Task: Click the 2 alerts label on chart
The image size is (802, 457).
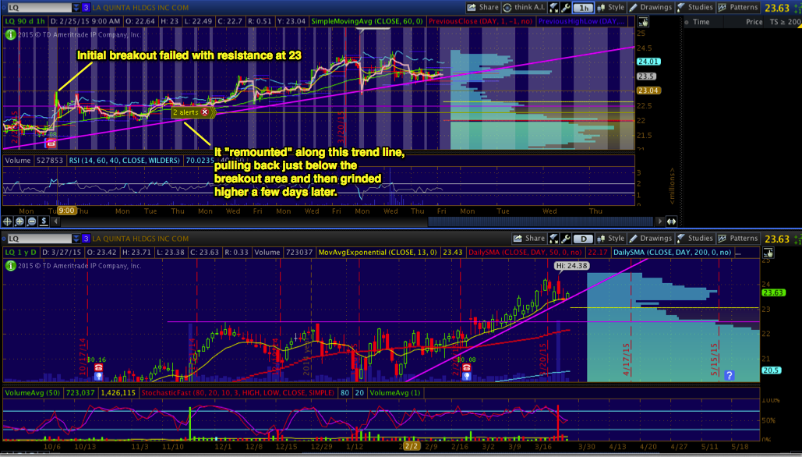Action: point(186,112)
